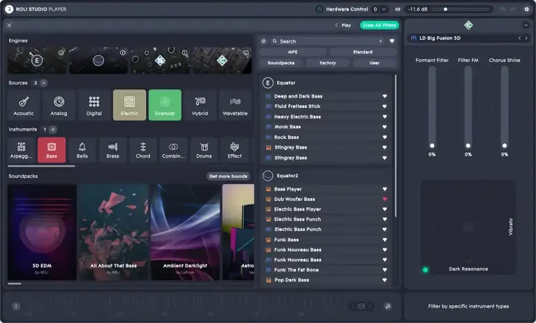Load the Electric Bass Player preset
The width and height of the screenshot is (536, 323).
(x=327, y=209)
